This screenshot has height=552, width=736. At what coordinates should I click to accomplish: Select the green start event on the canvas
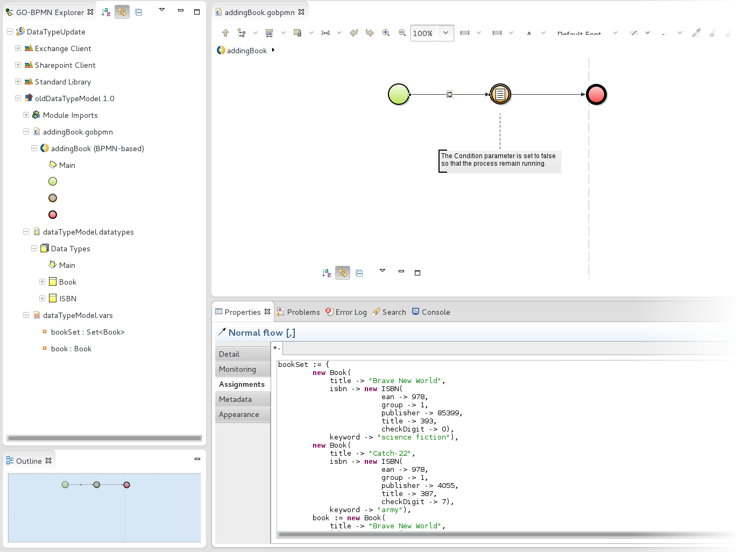[x=399, y=94]
